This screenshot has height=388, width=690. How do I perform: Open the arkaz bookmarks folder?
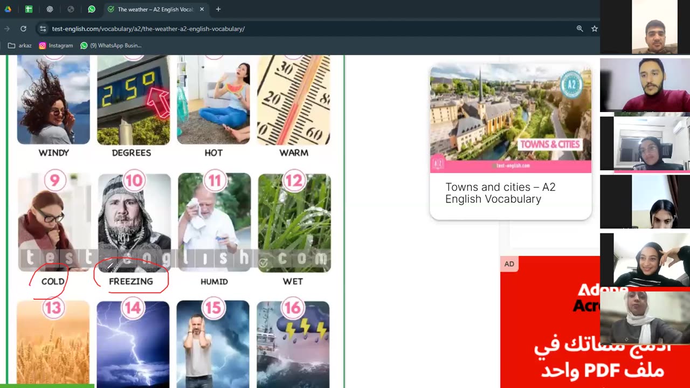pos(19,46)
